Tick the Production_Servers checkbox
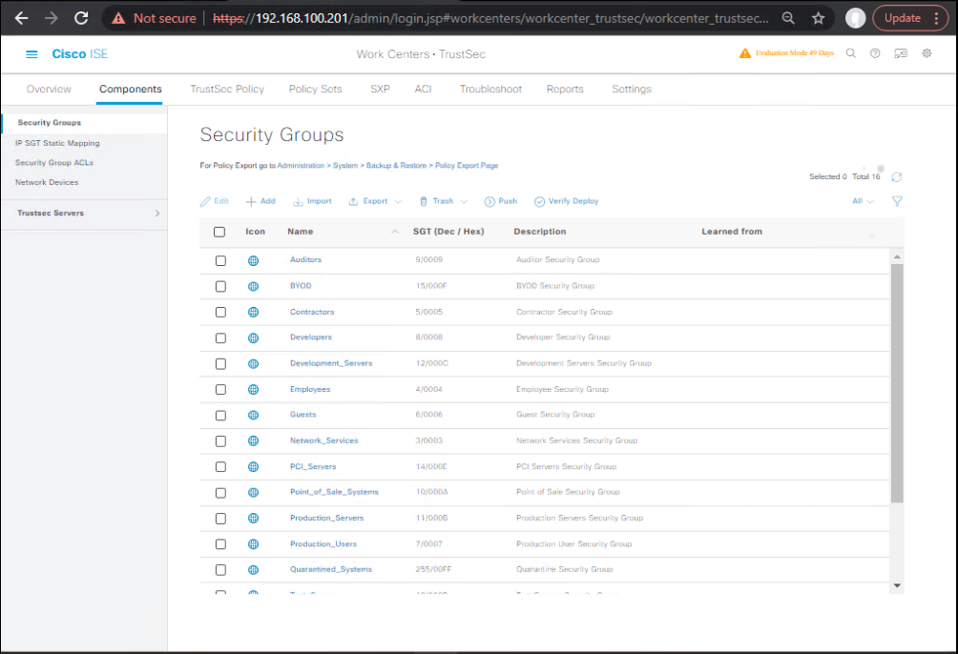The image size is (958, 654). click(x=220, y=519)
